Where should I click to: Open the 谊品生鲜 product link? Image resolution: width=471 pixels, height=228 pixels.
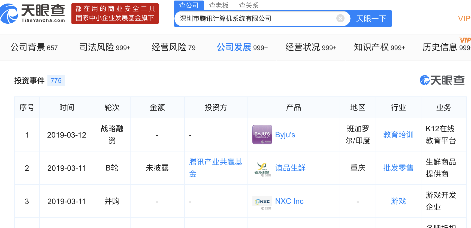click(290, 168)
